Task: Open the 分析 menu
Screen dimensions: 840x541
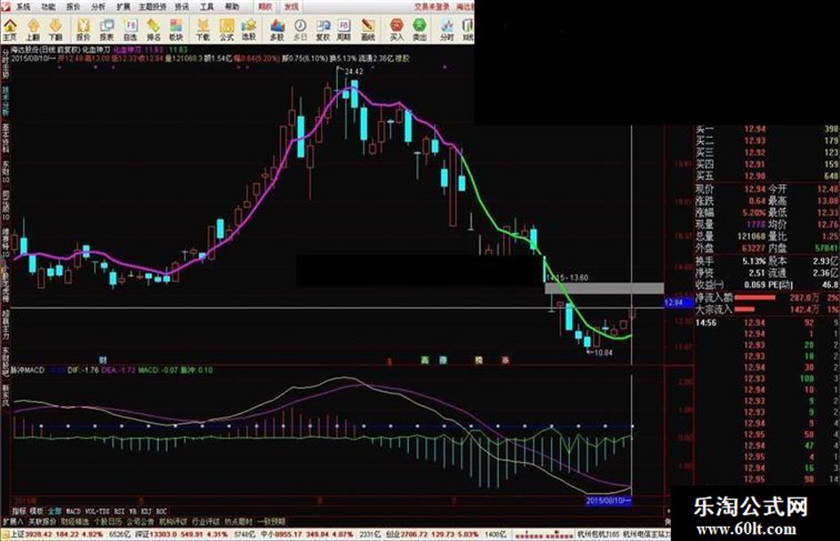Action: [x=99, y=7]
